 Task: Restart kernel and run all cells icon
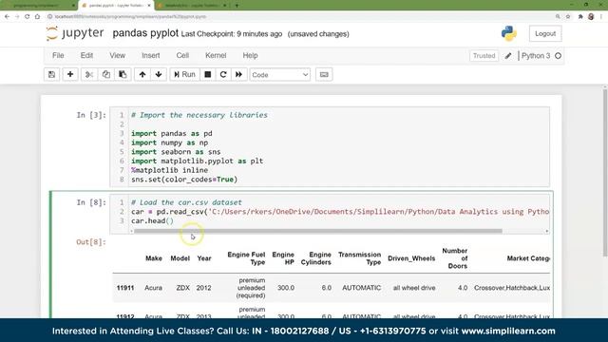(238, 74)
